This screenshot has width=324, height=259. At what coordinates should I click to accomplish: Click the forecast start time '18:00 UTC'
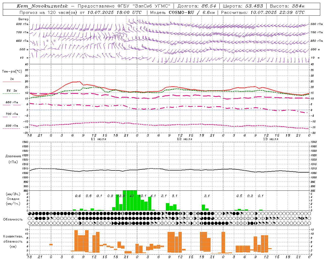coord(129,12)
